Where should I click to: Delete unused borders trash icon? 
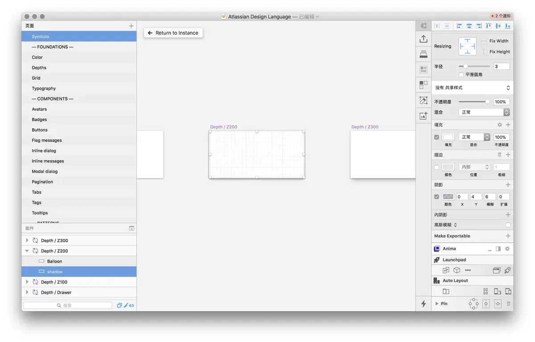coord(500,155)
